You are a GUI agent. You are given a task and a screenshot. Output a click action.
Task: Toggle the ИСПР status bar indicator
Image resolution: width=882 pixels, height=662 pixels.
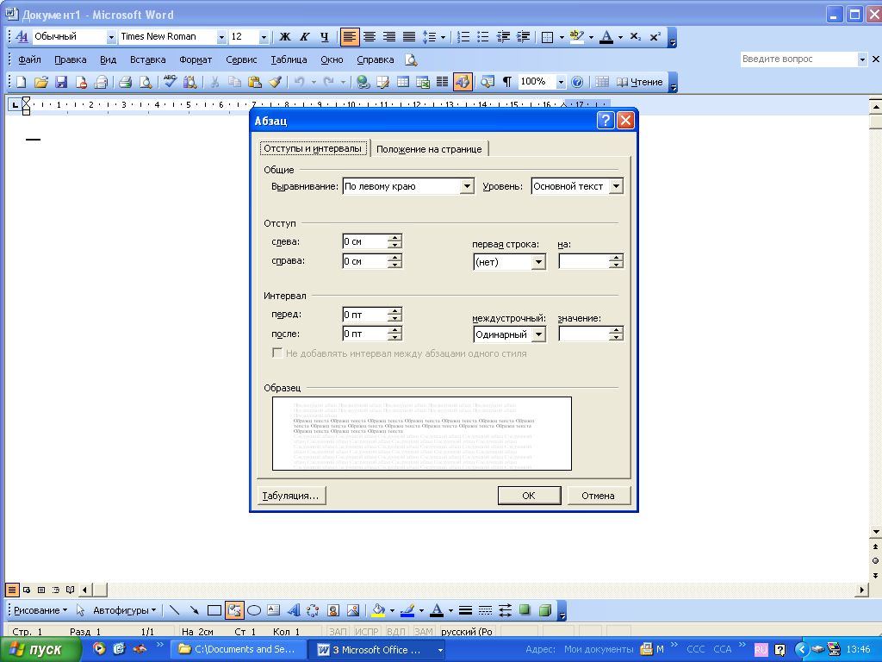pyautogui.click(x=367, y=632)
